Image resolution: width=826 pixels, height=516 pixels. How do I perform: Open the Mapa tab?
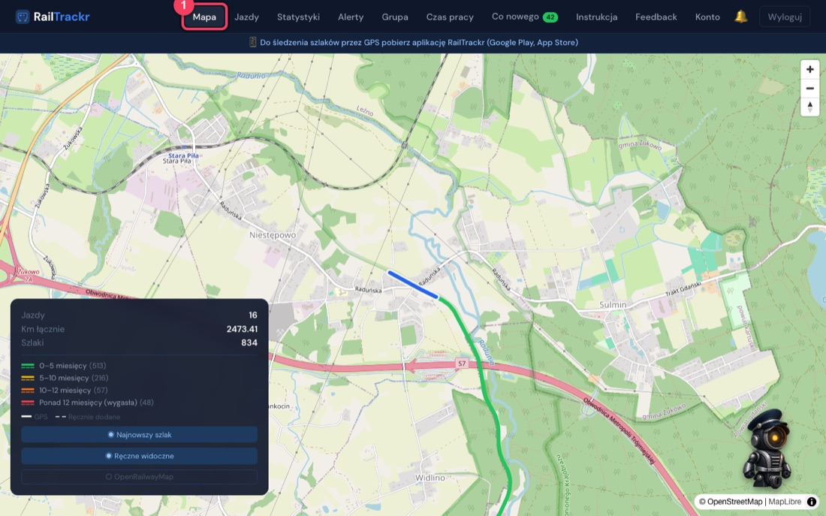pyautogui.click(x=204, y=17)
